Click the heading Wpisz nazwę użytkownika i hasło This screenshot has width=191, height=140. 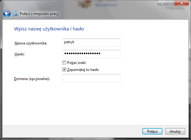tap(49, 29)
